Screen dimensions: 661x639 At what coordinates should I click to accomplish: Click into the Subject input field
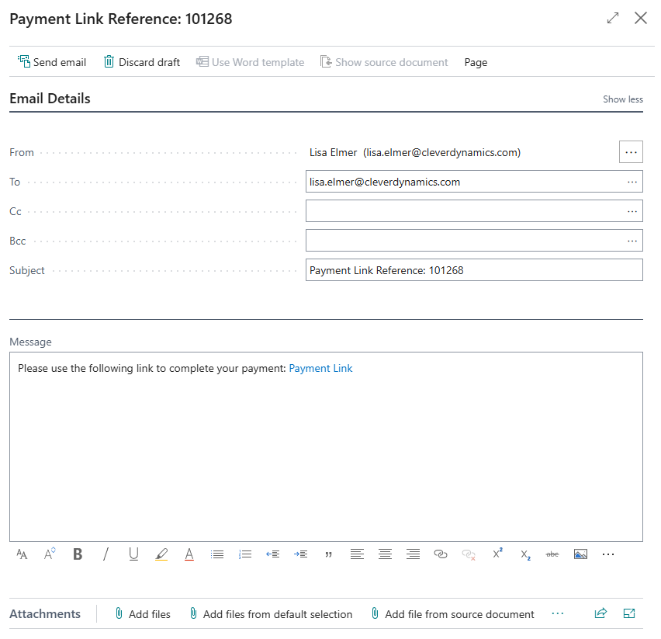(473, 270)
